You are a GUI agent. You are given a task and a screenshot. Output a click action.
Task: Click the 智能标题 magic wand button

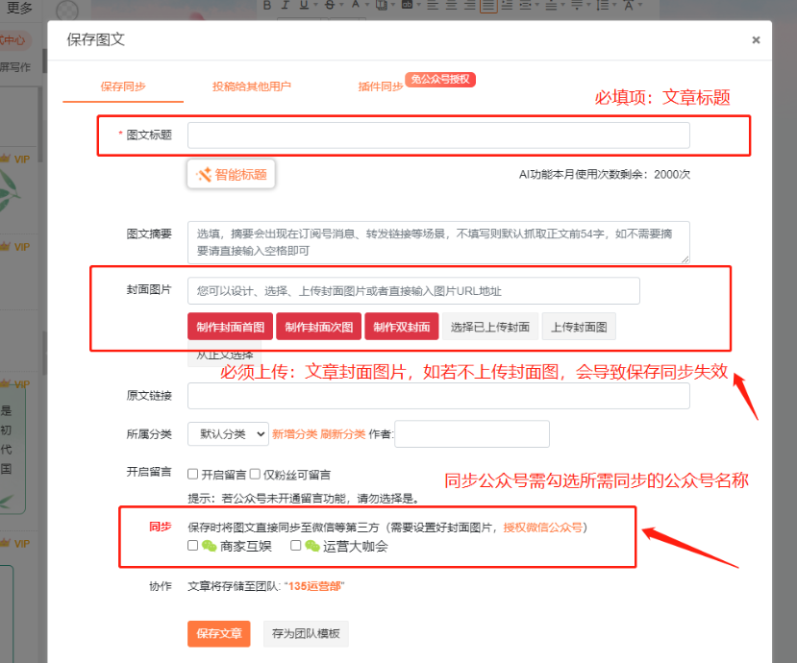232,174
